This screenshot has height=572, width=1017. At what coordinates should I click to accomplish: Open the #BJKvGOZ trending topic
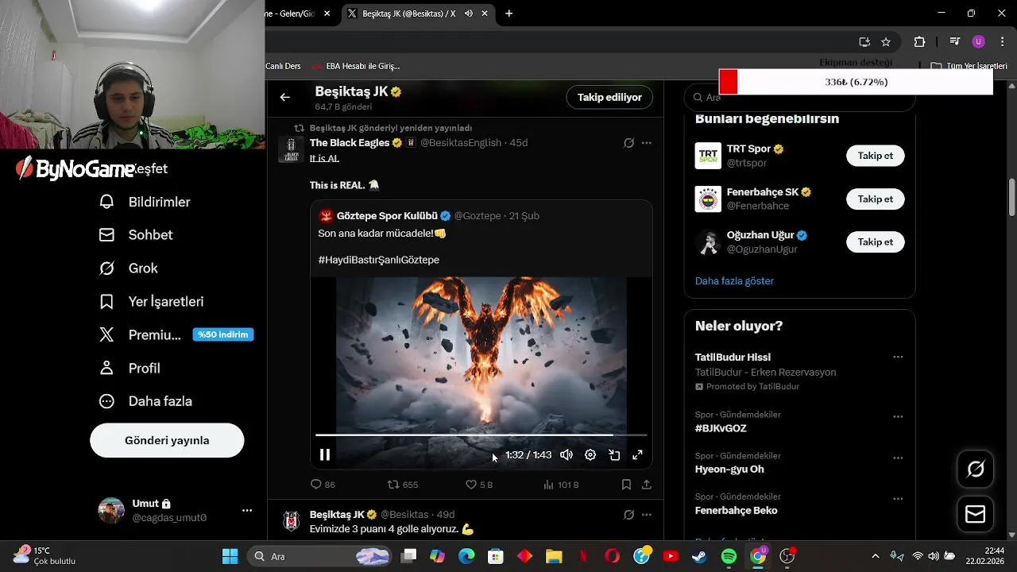[x=721, y=428]
